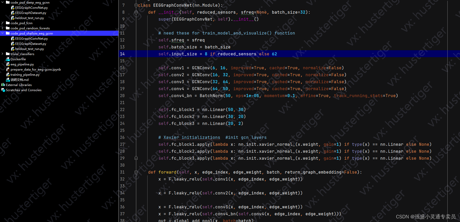Click the 'Xavier initializations' comment
This screenshot has width=460, height=222.
[x=192, y=137]
